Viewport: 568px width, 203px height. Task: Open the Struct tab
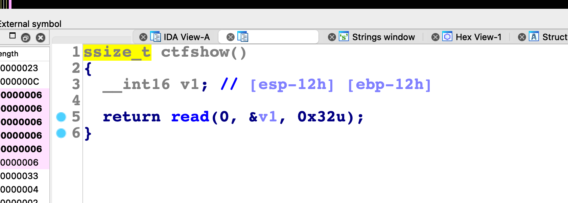pos(555,37)
